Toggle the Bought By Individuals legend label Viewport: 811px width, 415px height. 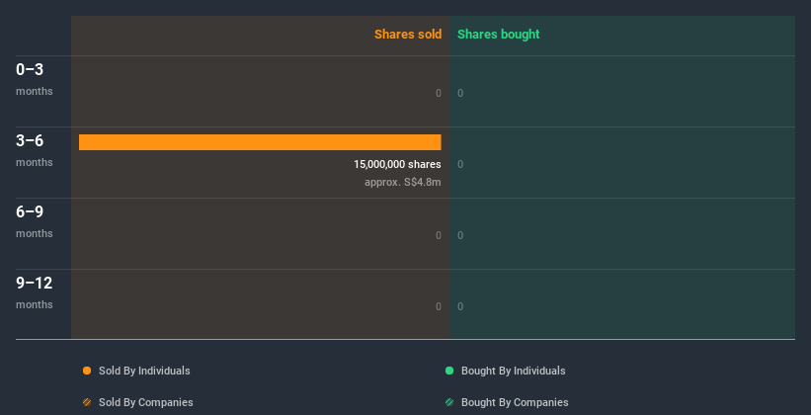[x=513, y=371]
